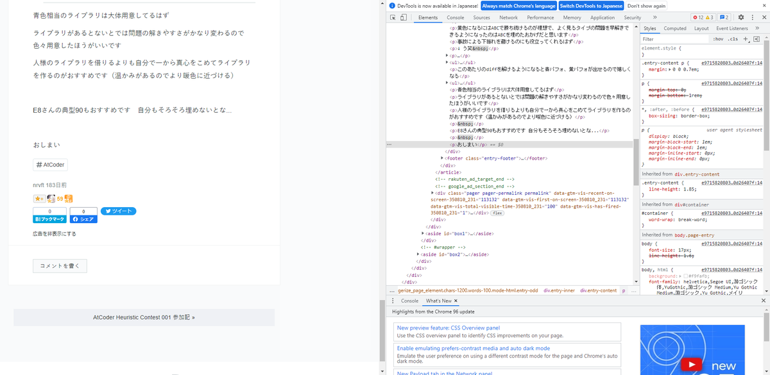Expand the aside box2 node
The width and height of the screenshot is (770, 375).
click(x=418, y=254)
